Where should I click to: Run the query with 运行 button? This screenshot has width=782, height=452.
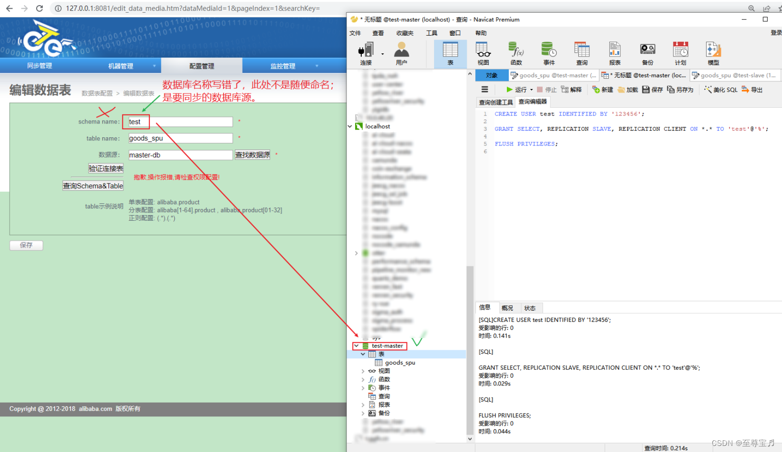pos(517,89)
